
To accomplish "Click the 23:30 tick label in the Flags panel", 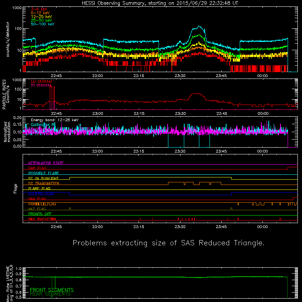I will point(180,227).
